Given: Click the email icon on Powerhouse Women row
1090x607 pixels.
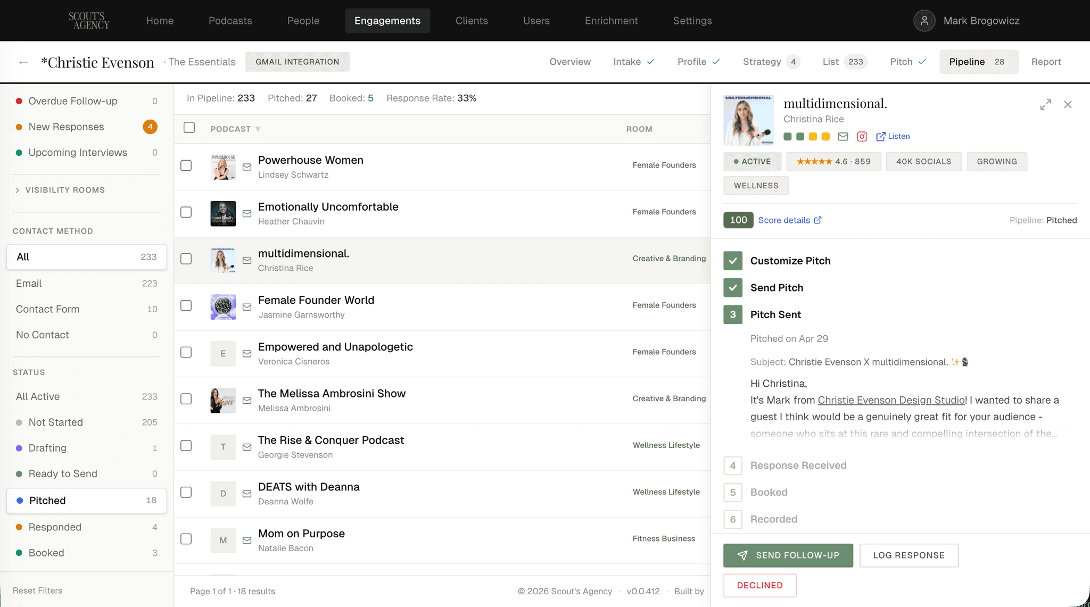Looking at the screenshot, I should (247, 167).
